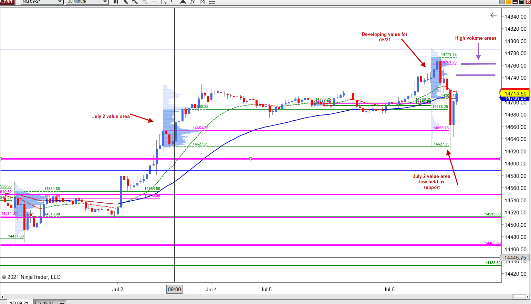Open the indicators bar-graph icon
The image size is (531, 304).
click(x=183, y=2)
